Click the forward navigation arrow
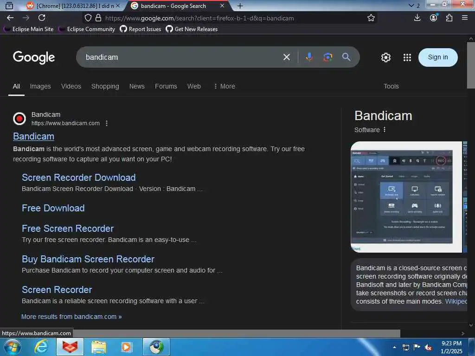The height and width of the screenshot is (356, 475). coord(26,18)
